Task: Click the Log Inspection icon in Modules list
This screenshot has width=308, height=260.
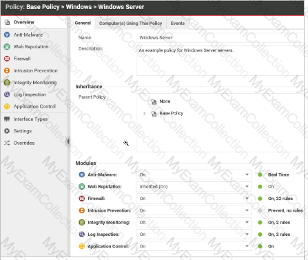Action: click(82, 234)
